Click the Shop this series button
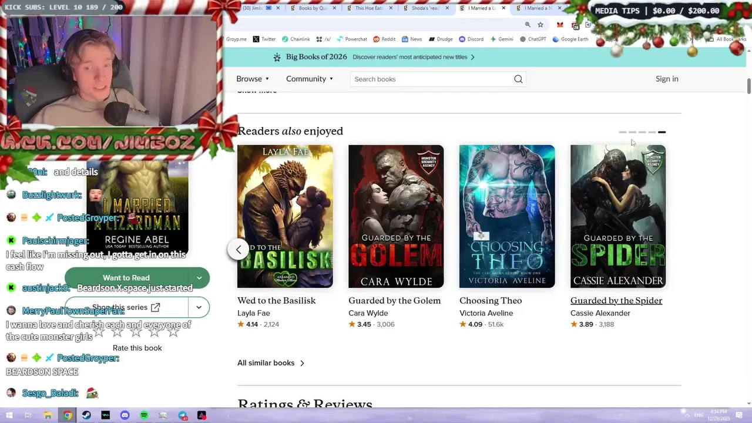Viewport: 752px width, 423px height. pyautogui.click(x=126, y=307)
